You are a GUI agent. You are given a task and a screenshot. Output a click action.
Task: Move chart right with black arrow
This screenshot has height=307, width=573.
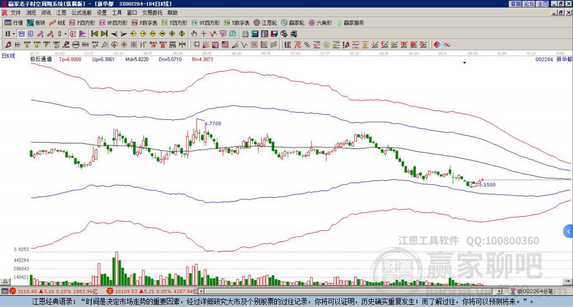[124, 34]
